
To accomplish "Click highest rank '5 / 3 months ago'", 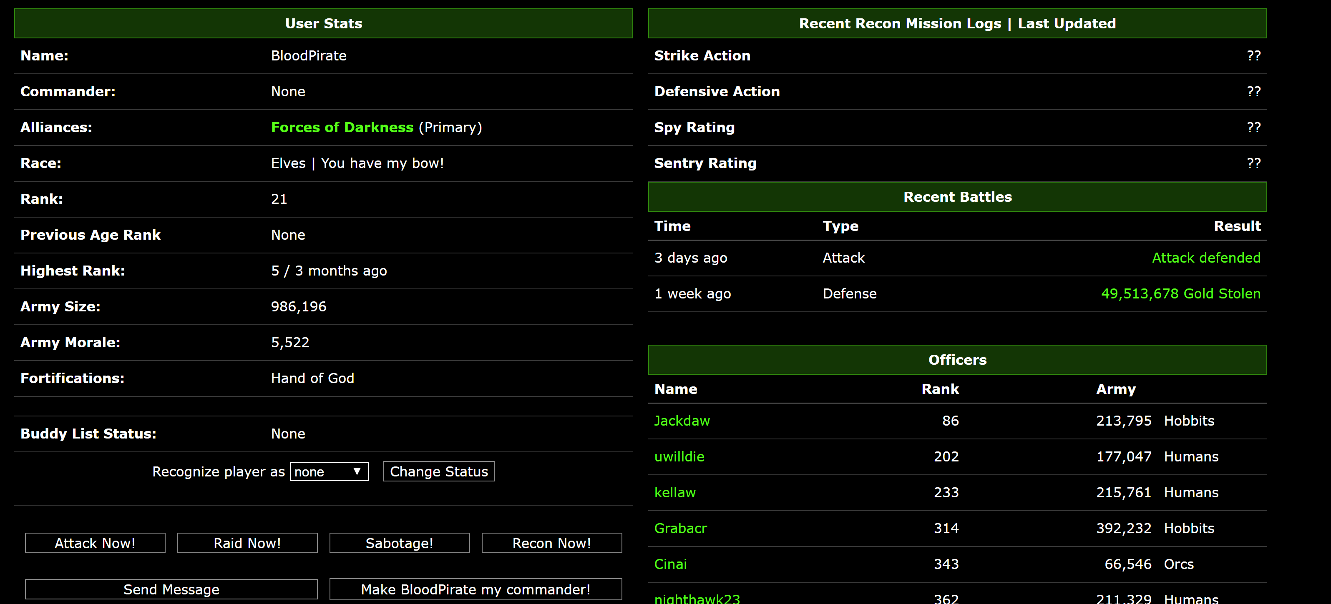I will click(x=329, y=271).
